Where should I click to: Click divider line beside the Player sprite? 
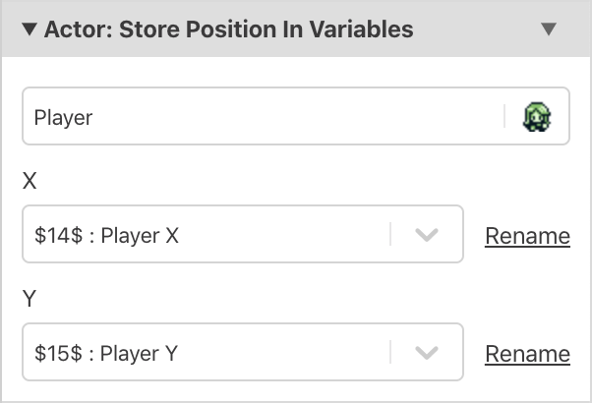coord(505,118)
